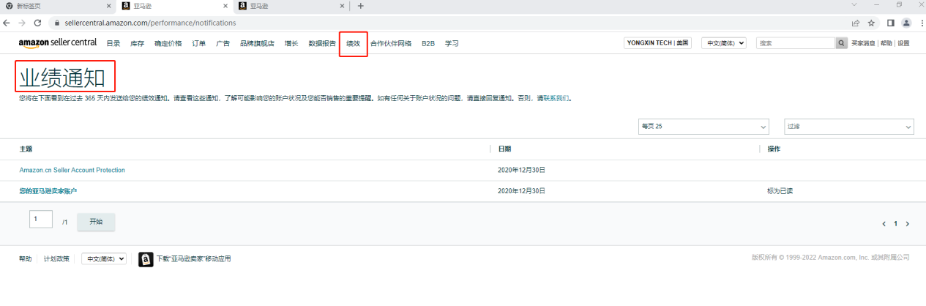Image resolution: width=926 pixels, height=306 pixels.
Task: Open the 增长 menu
Action: (x=291, y=43)
